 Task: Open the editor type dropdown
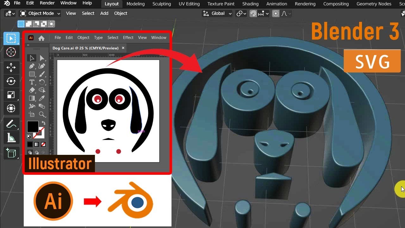pos(10,13)
